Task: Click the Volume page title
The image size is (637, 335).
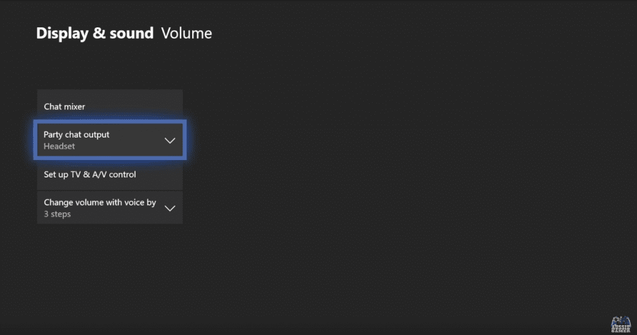Action: [x=187, y=34]
